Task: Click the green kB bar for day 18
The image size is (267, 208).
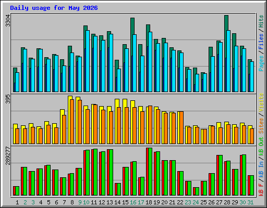Action: [150, 172]
